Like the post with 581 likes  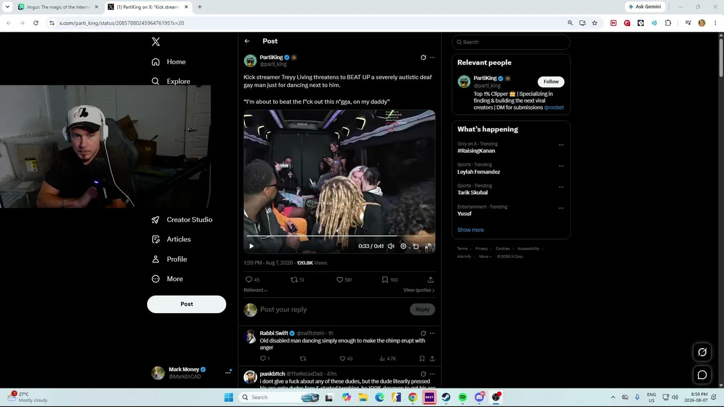tap(344, 280)
